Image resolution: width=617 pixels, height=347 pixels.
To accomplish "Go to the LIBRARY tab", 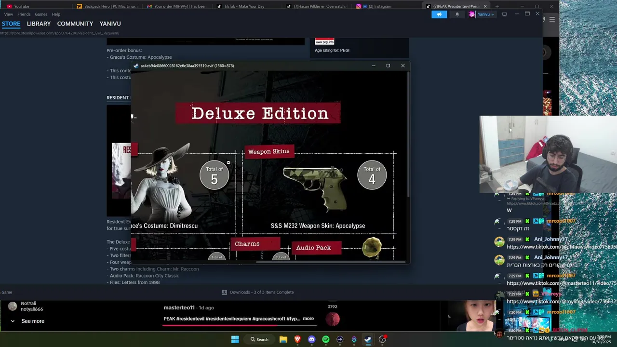I will [39, 24].
